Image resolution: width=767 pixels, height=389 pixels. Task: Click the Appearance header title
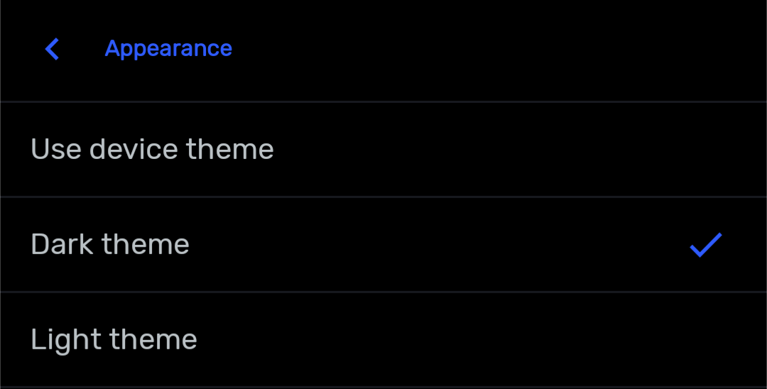[x=168, y=48]
